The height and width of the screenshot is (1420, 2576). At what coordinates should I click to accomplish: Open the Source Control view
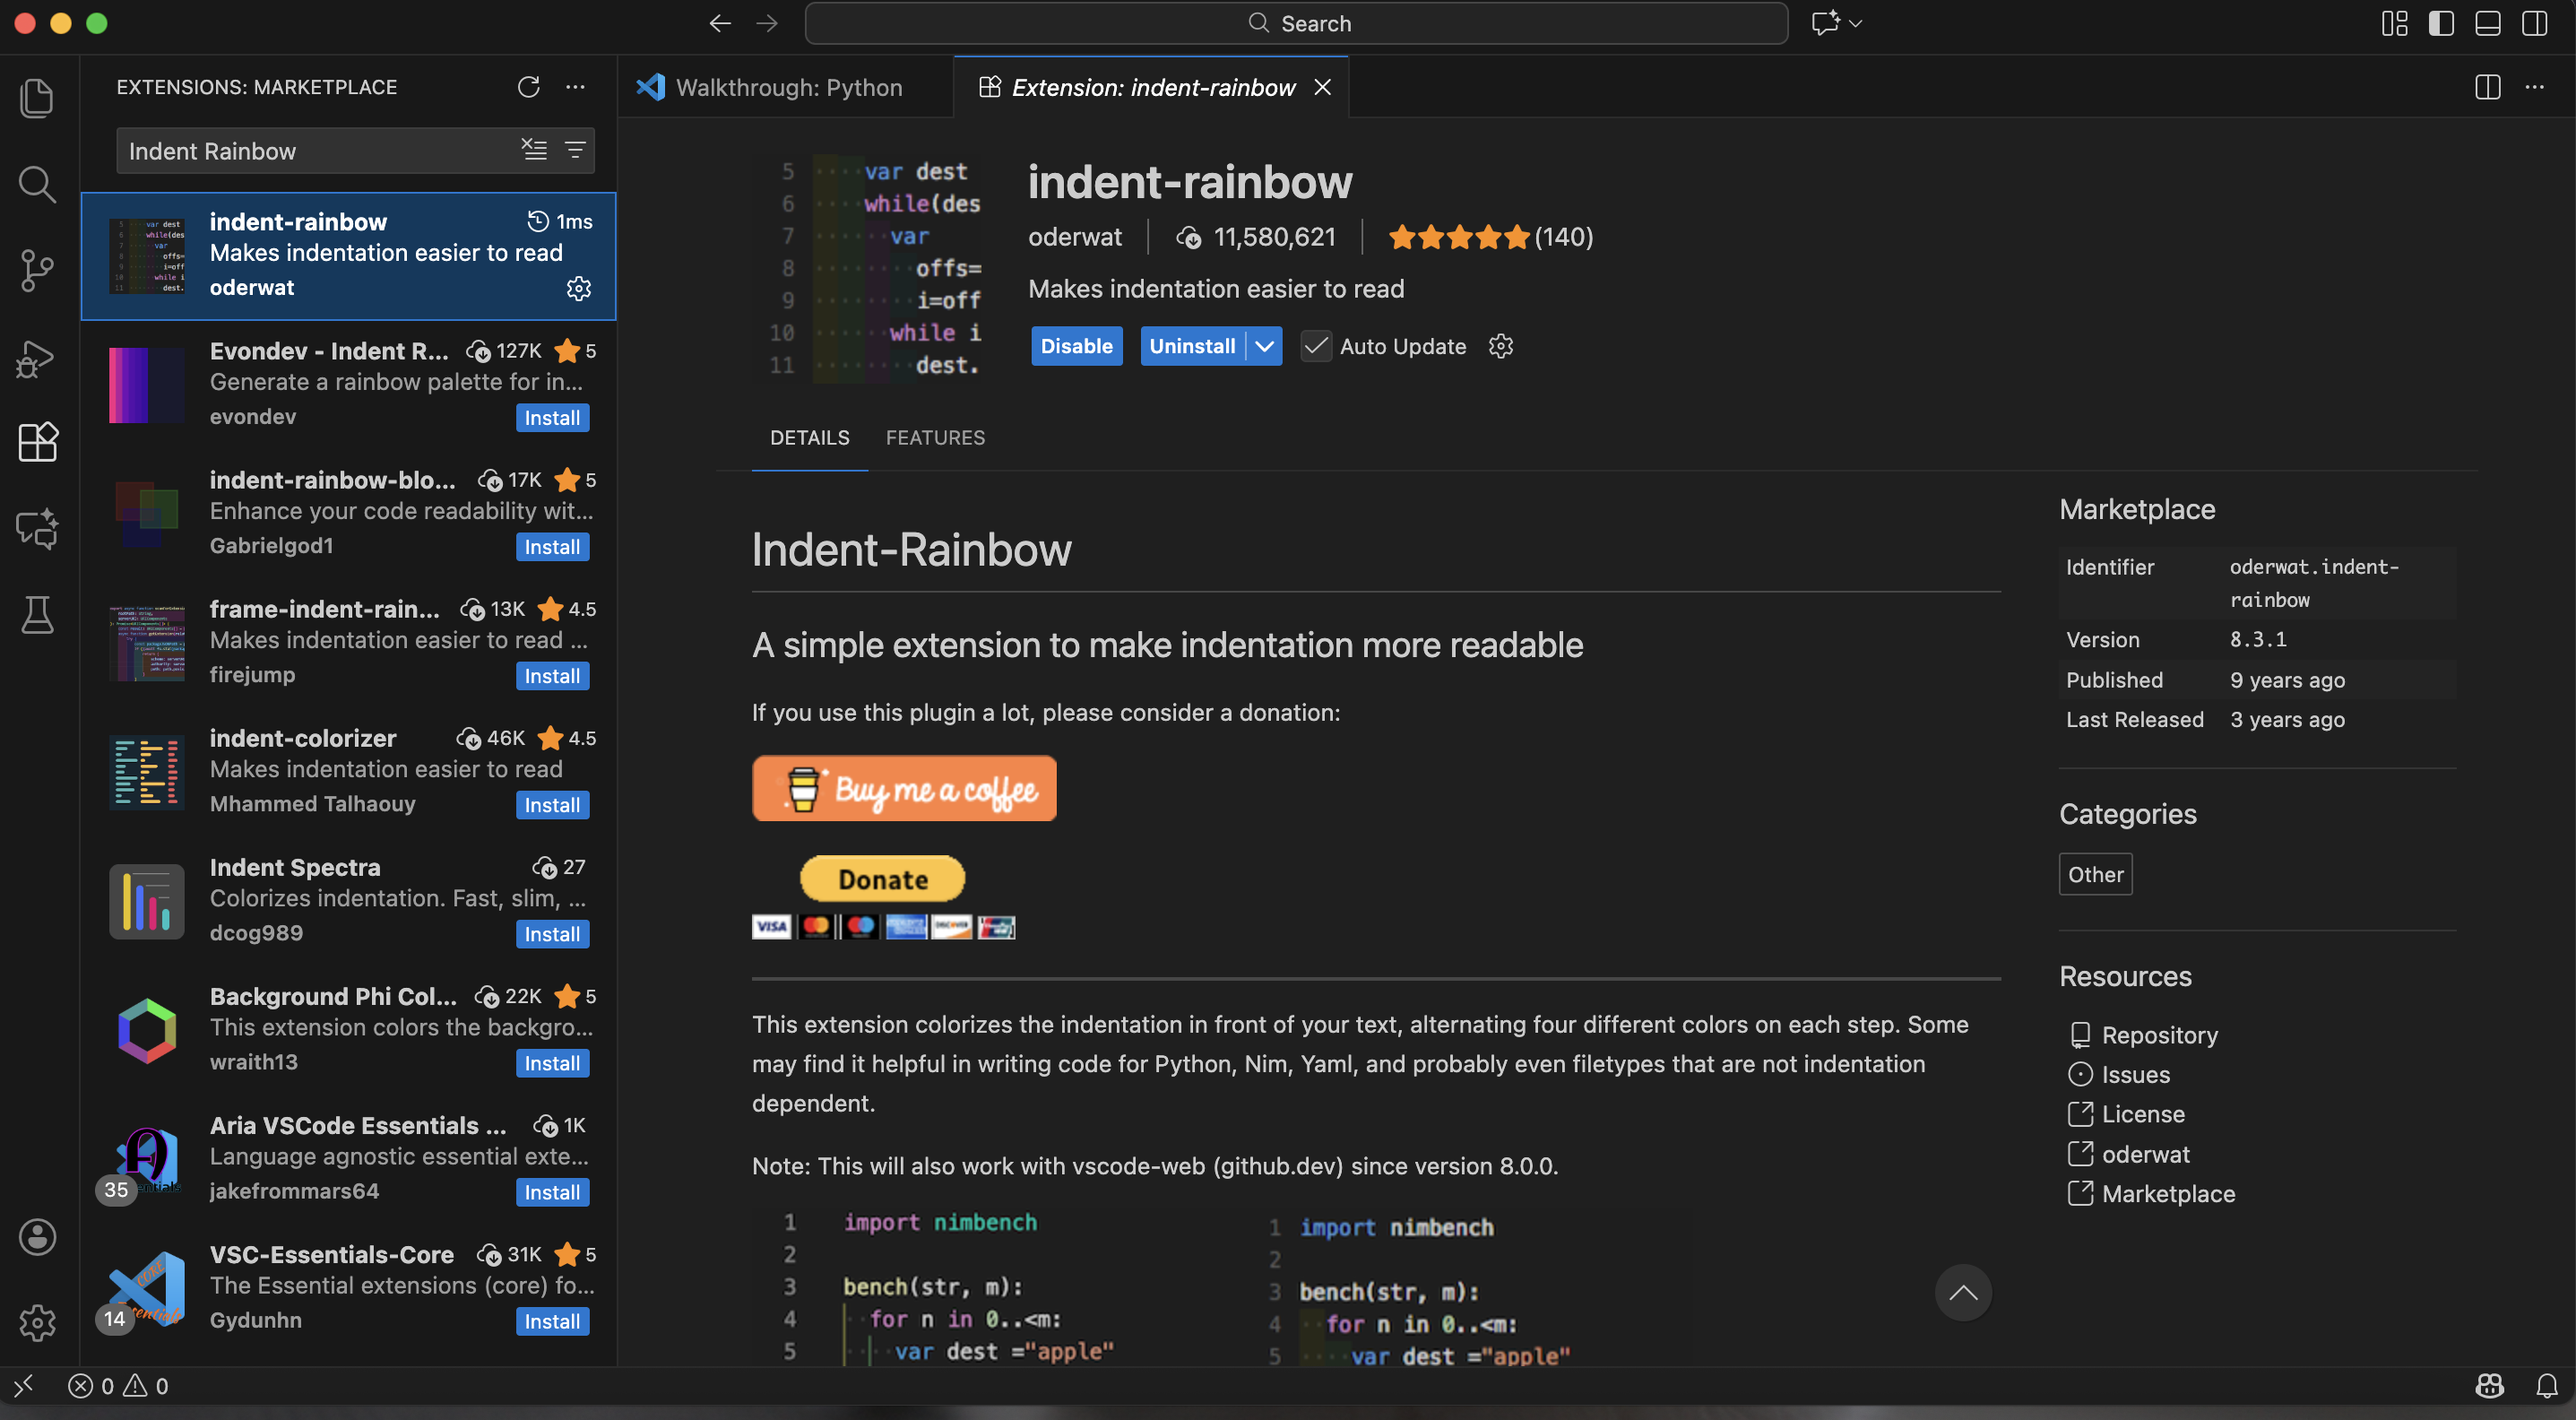pyautogui.click(x=37, y=270)
